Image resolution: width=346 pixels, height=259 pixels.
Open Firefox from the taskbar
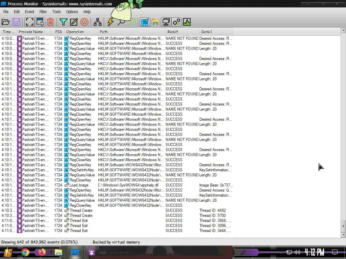click(x=42, y=252)
